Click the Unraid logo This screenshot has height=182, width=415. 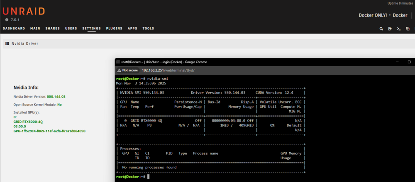24,11
